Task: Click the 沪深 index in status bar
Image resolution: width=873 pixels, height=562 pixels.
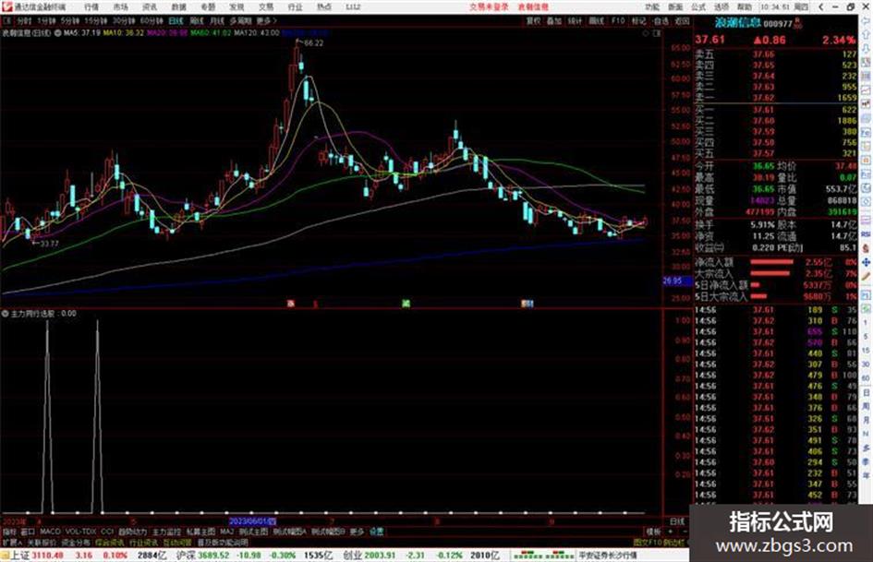Action: (186, 556)
